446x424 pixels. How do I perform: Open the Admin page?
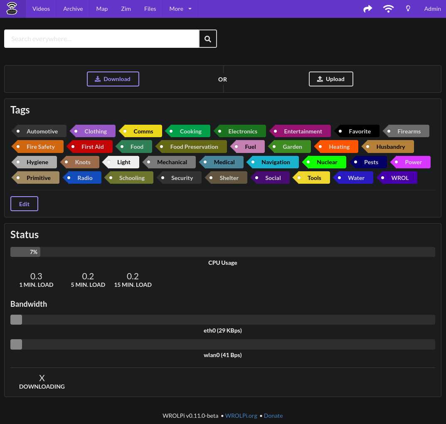[x=432, y=9]
